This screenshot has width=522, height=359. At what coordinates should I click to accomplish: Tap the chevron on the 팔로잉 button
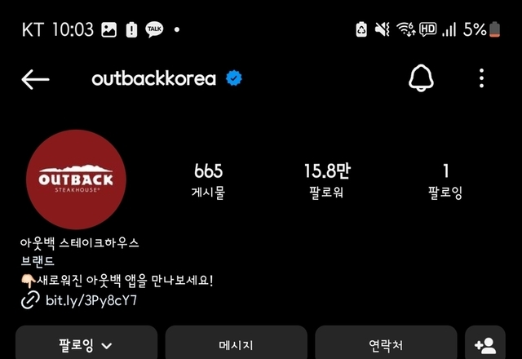(x=107, y=346)
